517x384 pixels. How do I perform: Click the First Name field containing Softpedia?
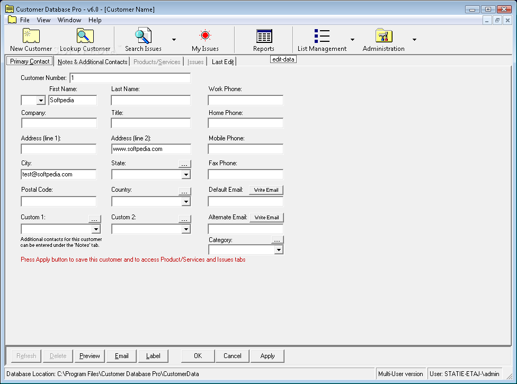(73, 100)
